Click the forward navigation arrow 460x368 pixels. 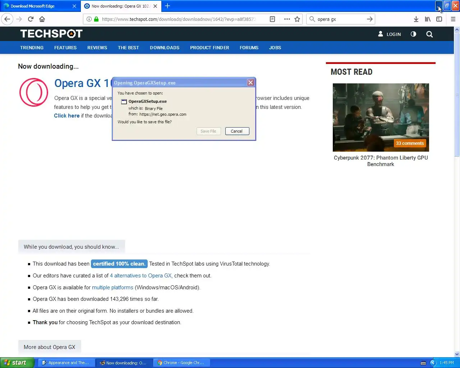[19, 19]
